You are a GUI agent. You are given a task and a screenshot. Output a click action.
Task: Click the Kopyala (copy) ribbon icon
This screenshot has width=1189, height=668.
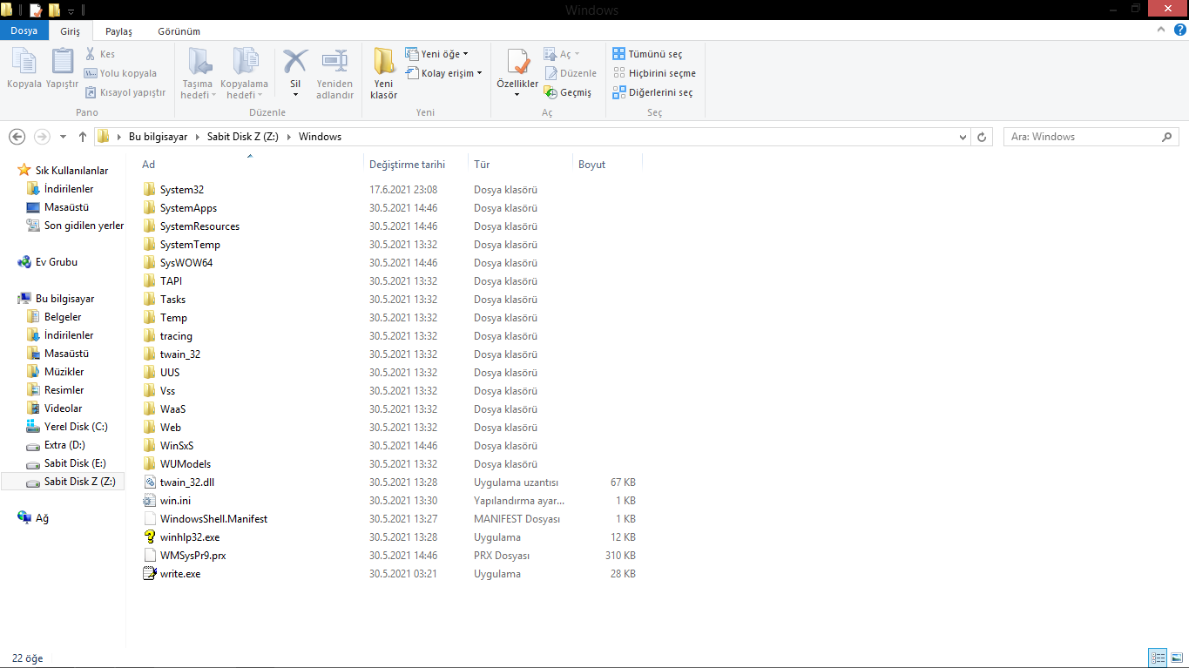(x=24, y=63)
